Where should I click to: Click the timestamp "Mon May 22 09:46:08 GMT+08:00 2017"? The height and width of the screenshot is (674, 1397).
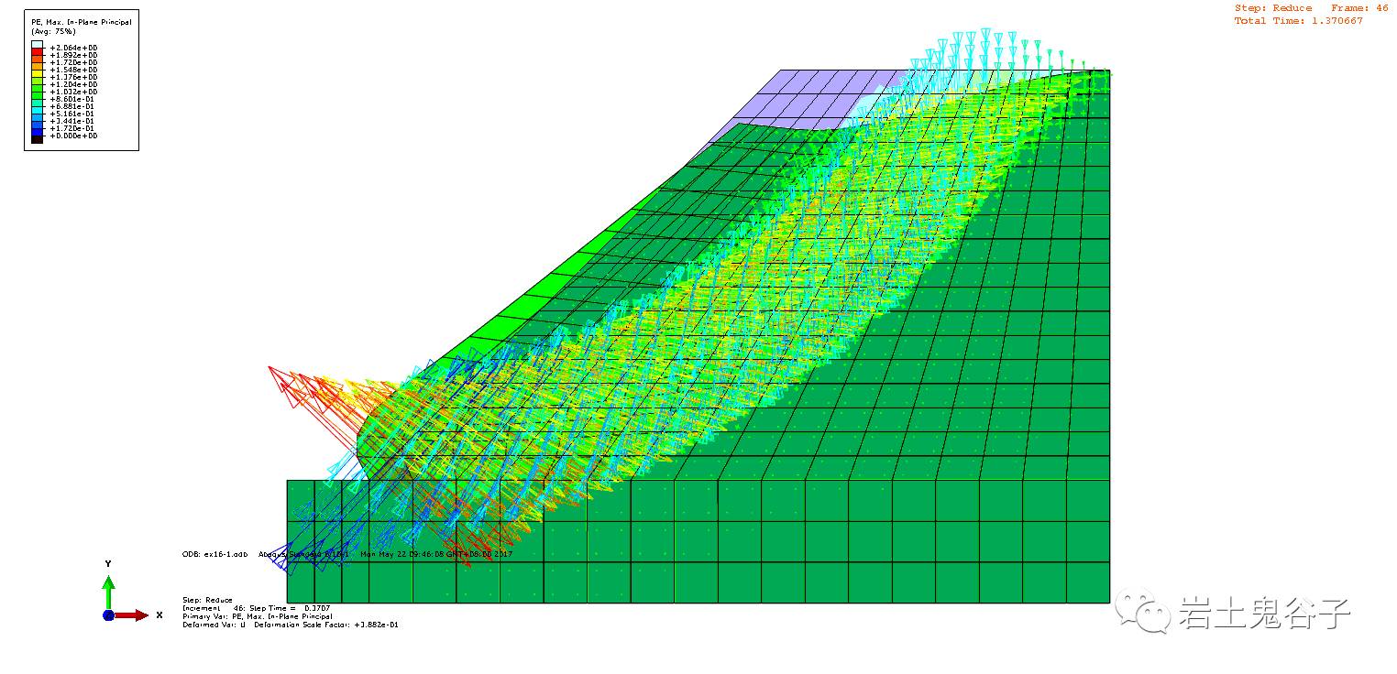pos(435,554)
